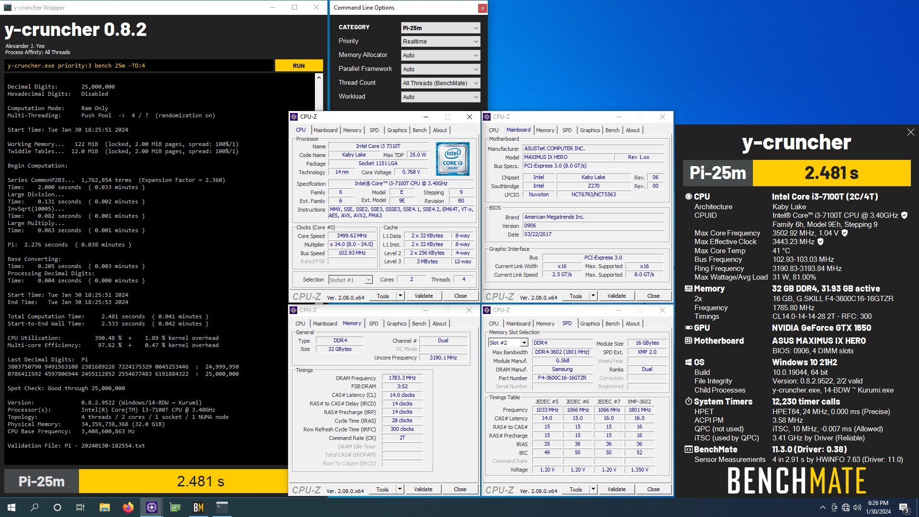Viewport: 919px width, 517px height.
Task: Click the volume icon in system tray
Action: (857, 507)
